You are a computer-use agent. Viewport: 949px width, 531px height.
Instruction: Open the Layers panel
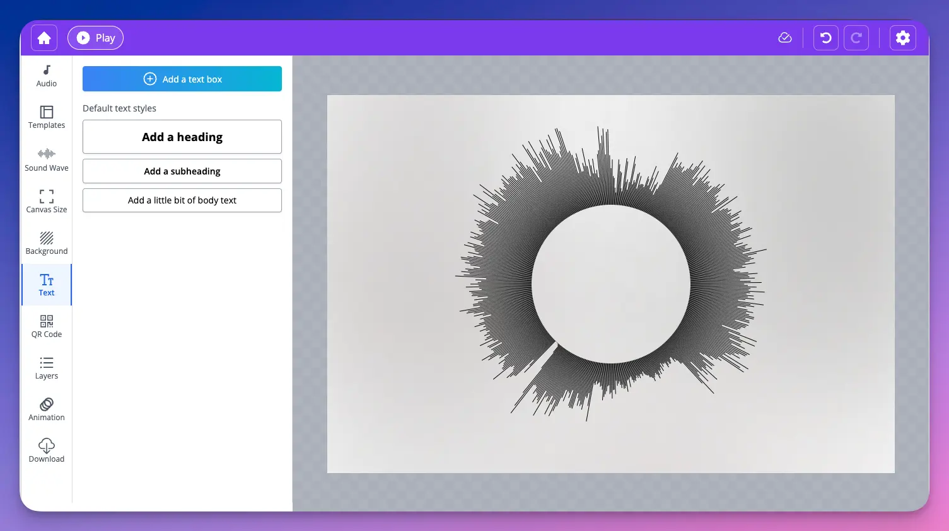tap(46, 368)
